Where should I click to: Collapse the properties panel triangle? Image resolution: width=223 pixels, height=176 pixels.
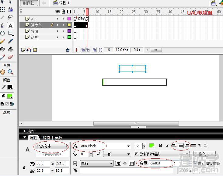pyautogui.click(x=25, y=137)
